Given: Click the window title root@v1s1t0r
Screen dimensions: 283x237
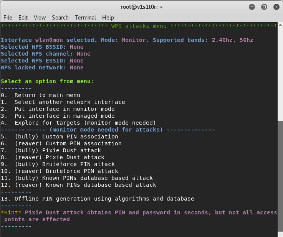Looking at the screenshot, I should click(x=142, y=7).
